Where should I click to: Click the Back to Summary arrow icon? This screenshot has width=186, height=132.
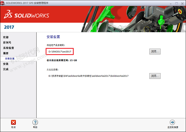coord(172,122)
